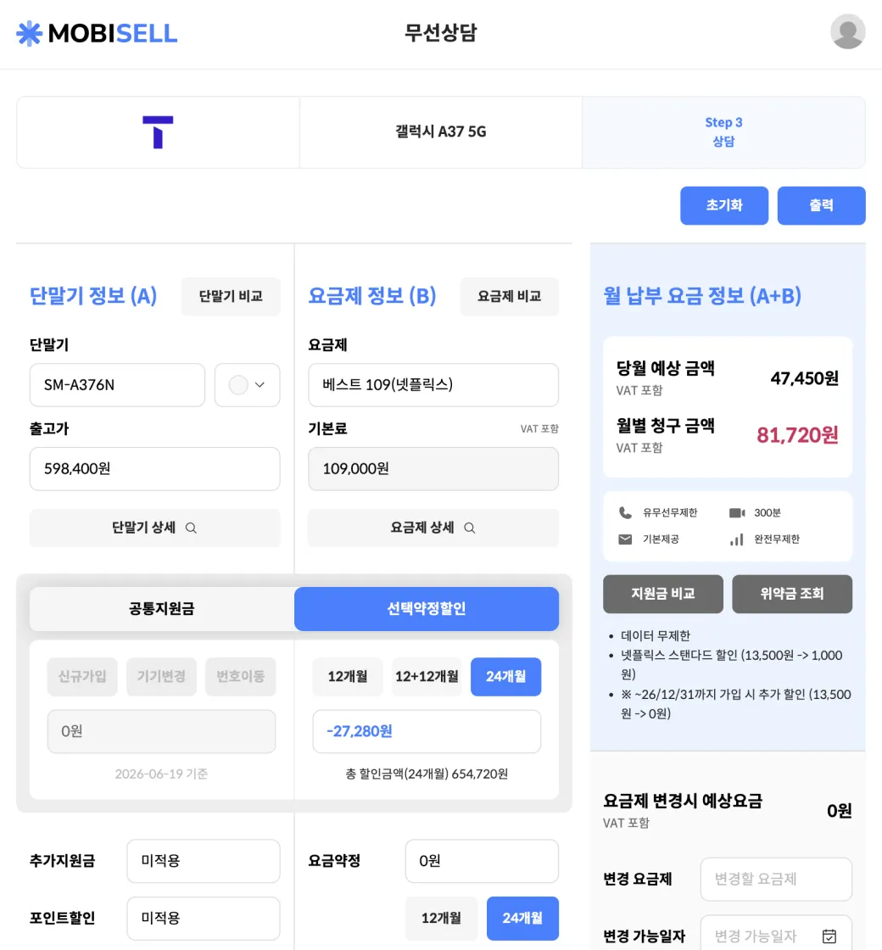Click magnifier icon in 요금제 상세
Screen dimensions: 882x950
(470, 528)
